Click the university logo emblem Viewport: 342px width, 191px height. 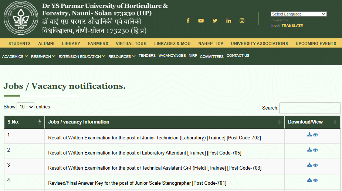tap(21, 18)
